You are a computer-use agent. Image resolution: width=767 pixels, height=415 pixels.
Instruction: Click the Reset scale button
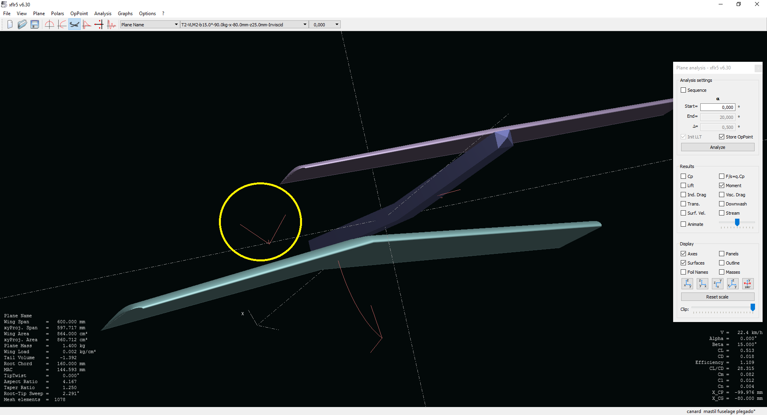coord(717,297)
